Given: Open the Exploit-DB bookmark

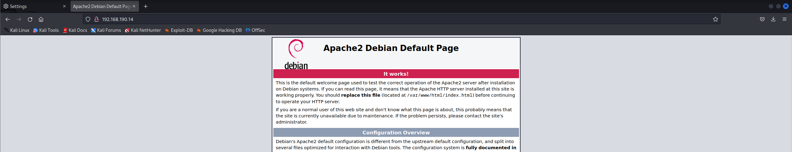Looking at the screenshot, I should click(179, 30).
